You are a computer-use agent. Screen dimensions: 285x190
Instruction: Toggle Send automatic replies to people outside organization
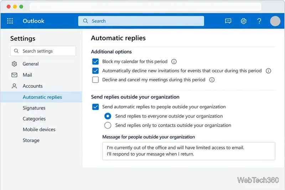click(95, 107)
